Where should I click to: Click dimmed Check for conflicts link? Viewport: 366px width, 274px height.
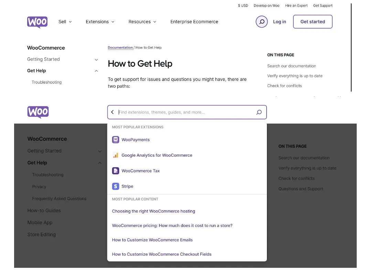point(297,178)
